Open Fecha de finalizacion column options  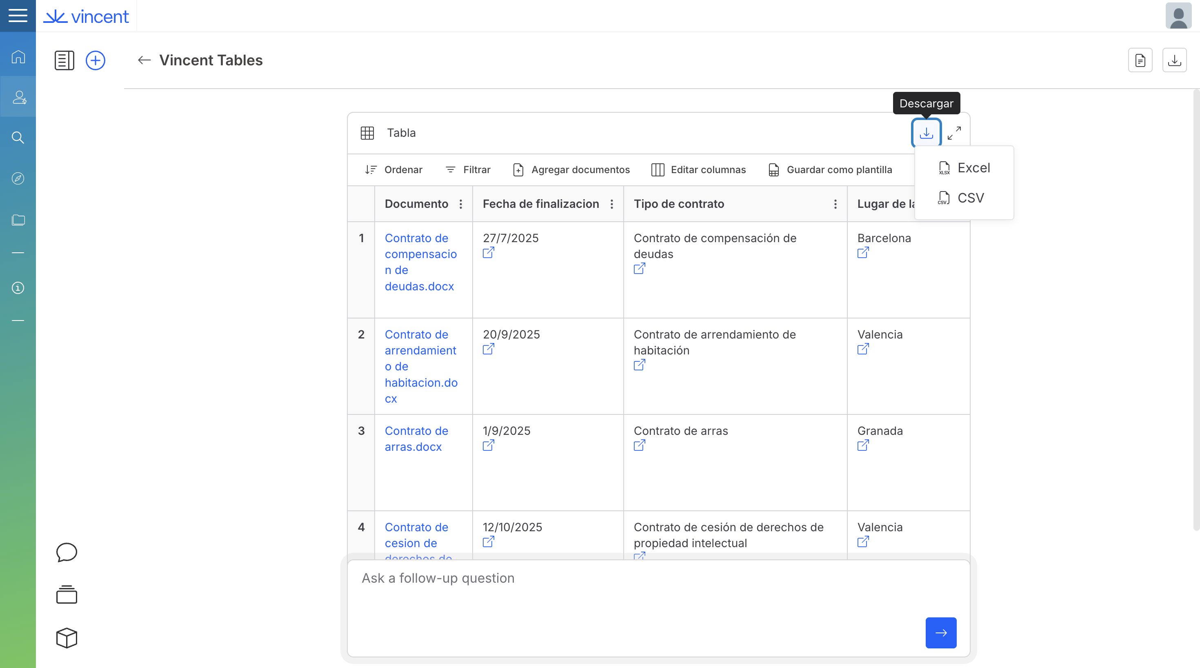(x=612, y=204)
